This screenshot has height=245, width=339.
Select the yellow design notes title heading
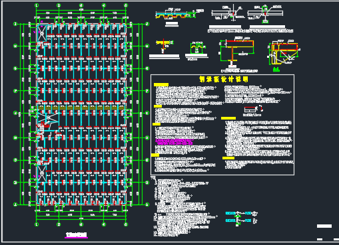pyautogui.click(x=224, y=79)
